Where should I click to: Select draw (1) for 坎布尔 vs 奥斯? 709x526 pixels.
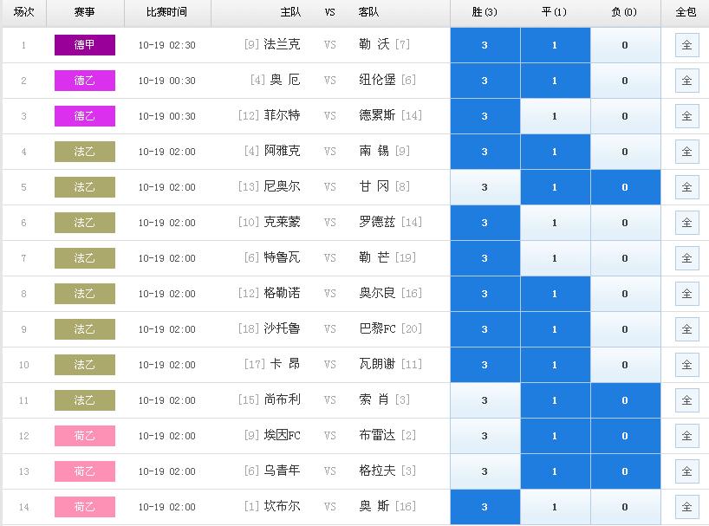click(x=556, y=507)
